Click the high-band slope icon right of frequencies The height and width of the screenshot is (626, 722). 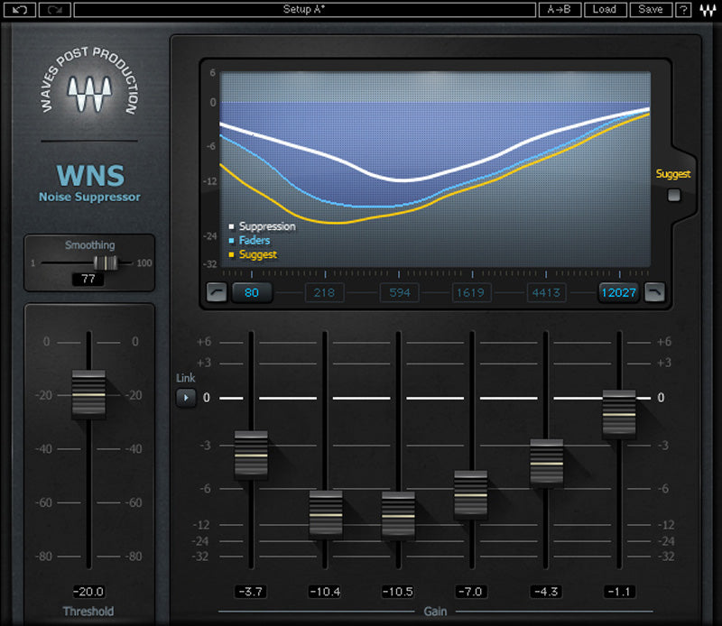click(655, 292)
